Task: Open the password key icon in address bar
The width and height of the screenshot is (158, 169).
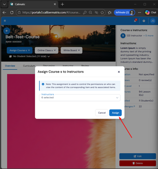Action: point(85,13)
